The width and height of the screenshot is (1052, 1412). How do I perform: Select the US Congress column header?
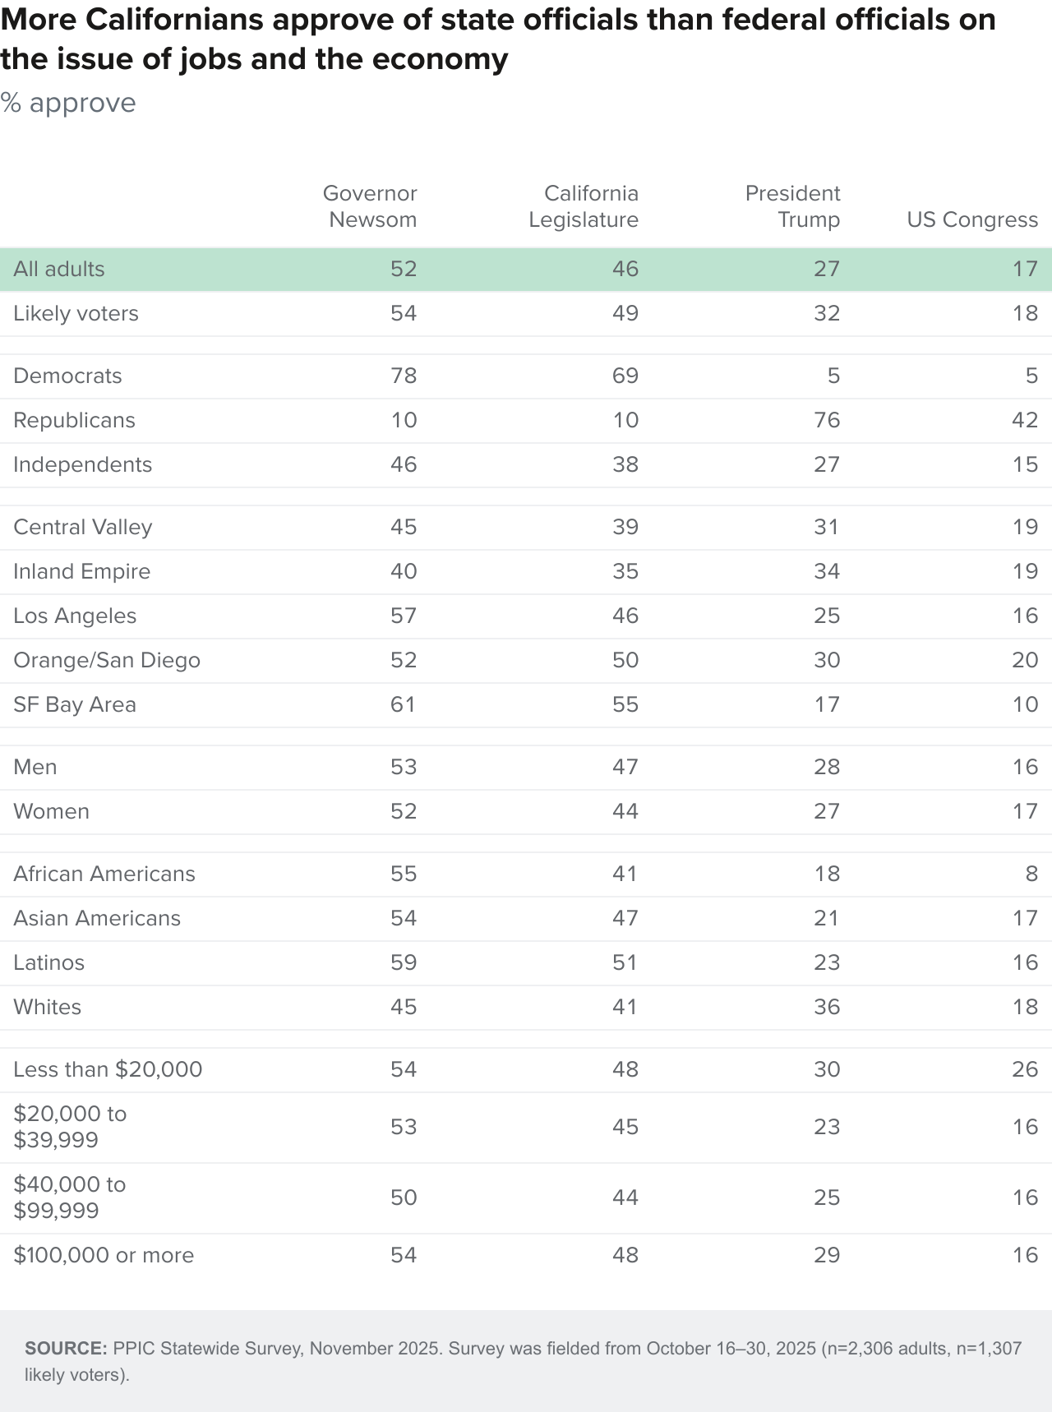pyautogui.click(x=972, y=219)
